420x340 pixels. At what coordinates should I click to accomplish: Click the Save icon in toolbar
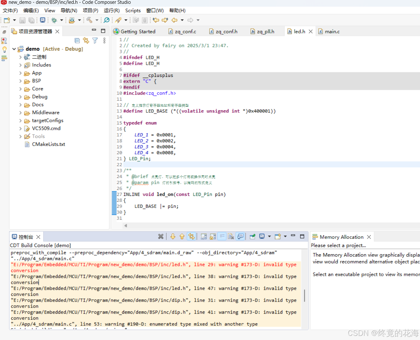pos(22,20)
